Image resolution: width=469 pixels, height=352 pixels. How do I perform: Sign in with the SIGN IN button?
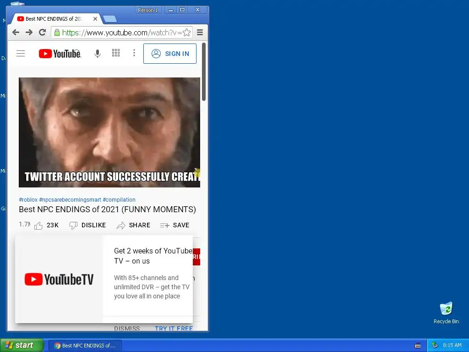170,54
